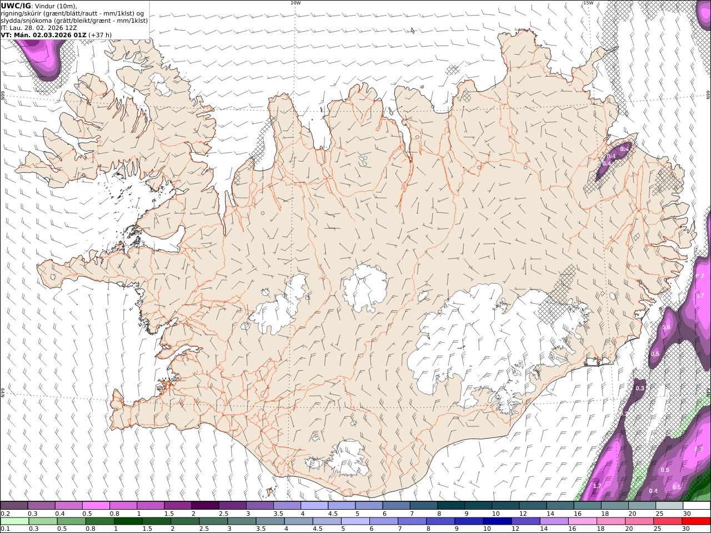Image resolution: width=711 pixels, height=533 pixels.
Task: Pick bottom-row violet swatch between 14 and 16
Action: [x=554, y=521]
